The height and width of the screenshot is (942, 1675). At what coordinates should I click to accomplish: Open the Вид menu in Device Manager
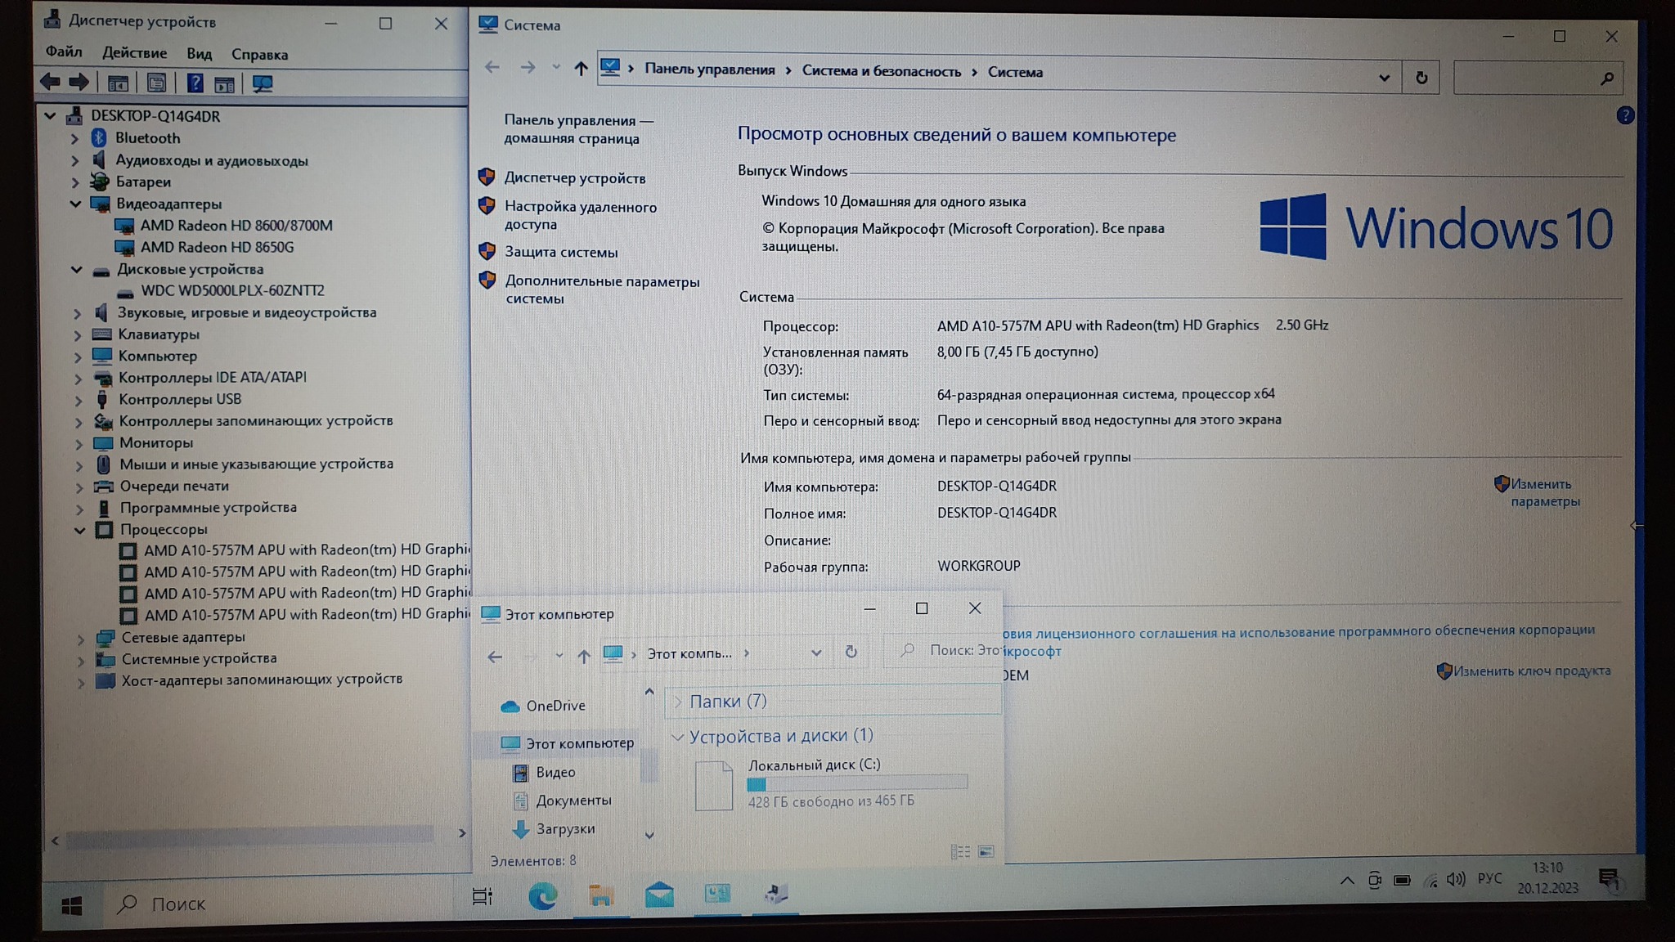pos(199,54)
